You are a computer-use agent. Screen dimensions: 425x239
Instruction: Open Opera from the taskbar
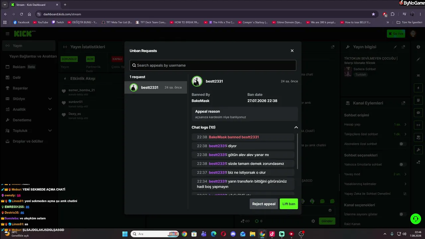click(x=223, y=234)
